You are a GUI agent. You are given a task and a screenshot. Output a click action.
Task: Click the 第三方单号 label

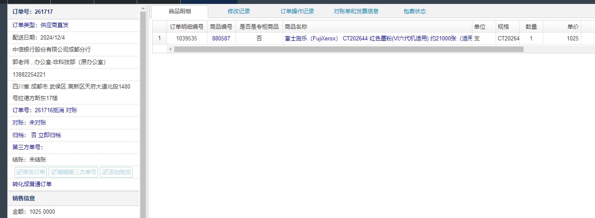pyautogui.click(x=28, y=147)
